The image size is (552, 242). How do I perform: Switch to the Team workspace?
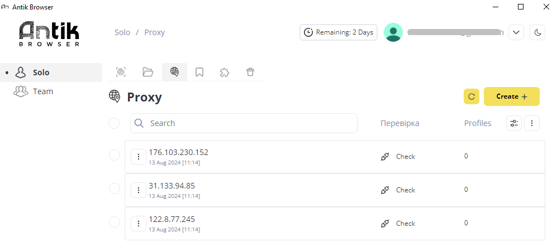(x=51, y=91)
